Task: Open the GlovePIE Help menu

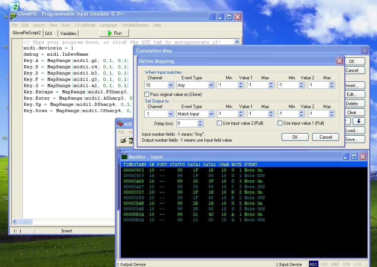Action: [157, 25]
